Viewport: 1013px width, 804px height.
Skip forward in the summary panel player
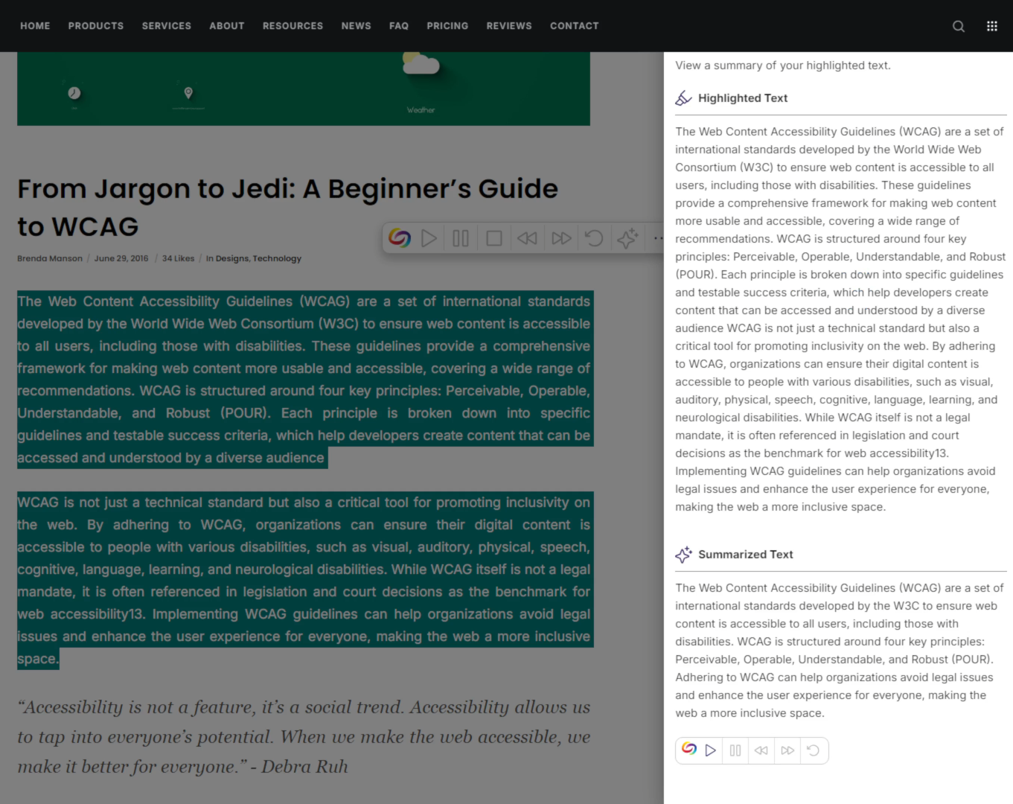tap(787, 750)
